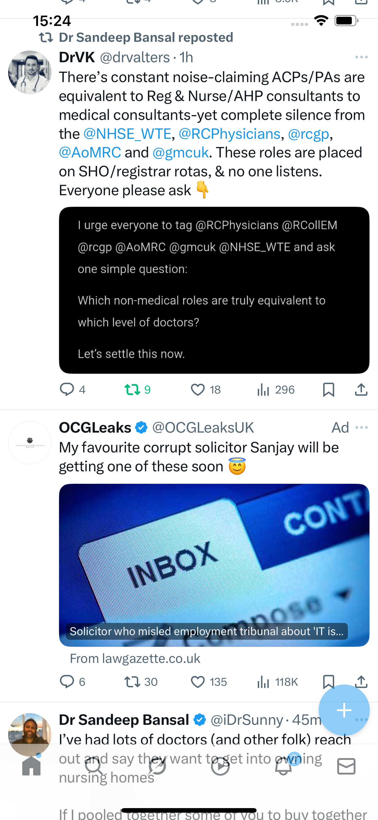This screenshot has width=378, height=820.
Task: Open Search tab in bottom bar
Action: [x=94, y=767]
